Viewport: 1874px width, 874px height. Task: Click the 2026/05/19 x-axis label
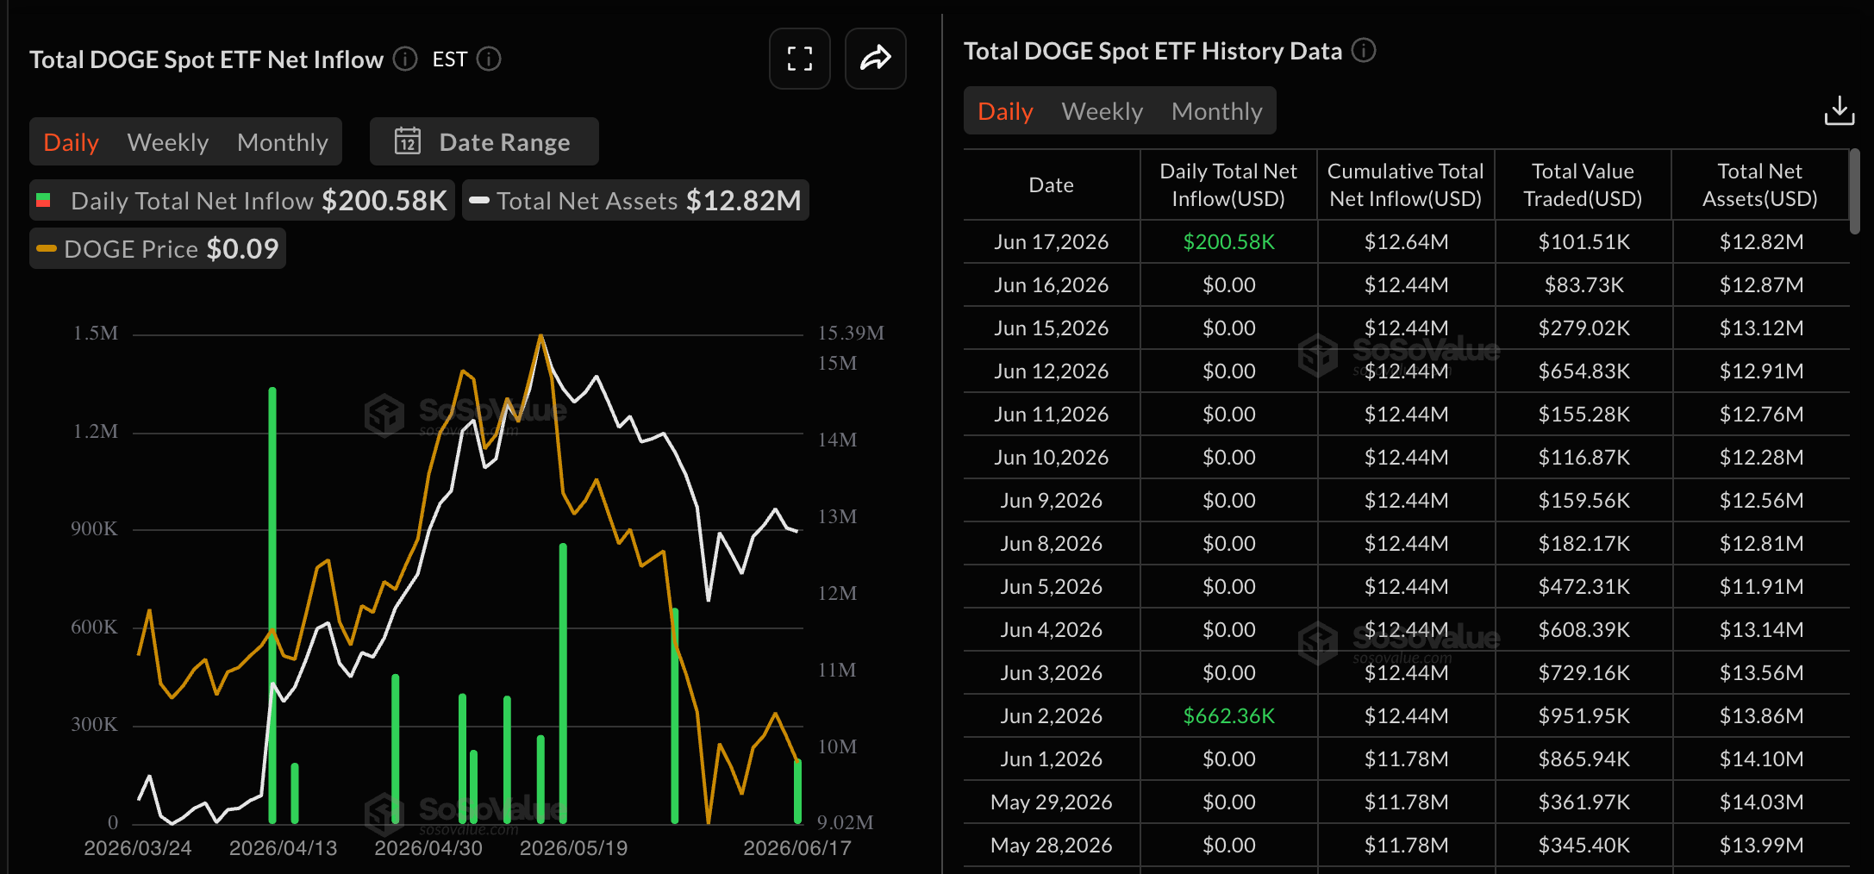[x=574, y=847]
